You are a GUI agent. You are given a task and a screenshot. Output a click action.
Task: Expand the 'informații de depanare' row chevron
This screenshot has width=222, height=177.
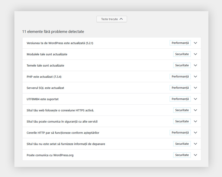(x=195, y=144)
